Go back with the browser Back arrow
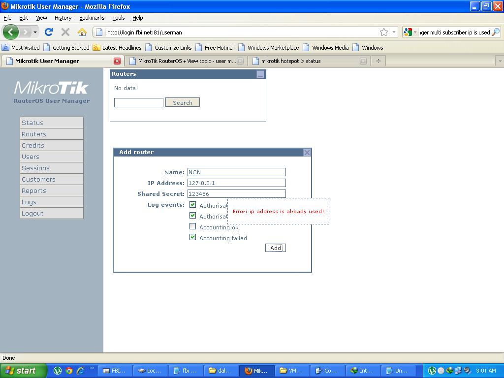 tap(11, 32)
